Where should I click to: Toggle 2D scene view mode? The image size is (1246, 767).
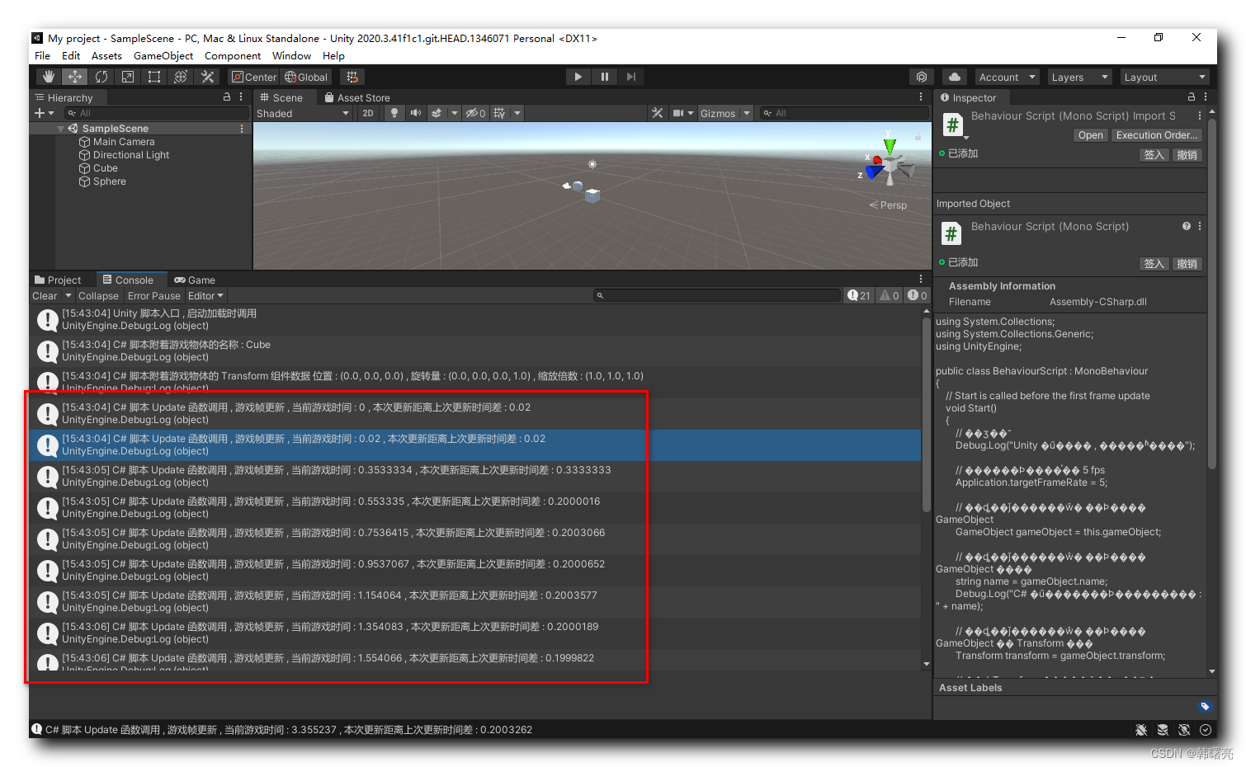(368, 113)
